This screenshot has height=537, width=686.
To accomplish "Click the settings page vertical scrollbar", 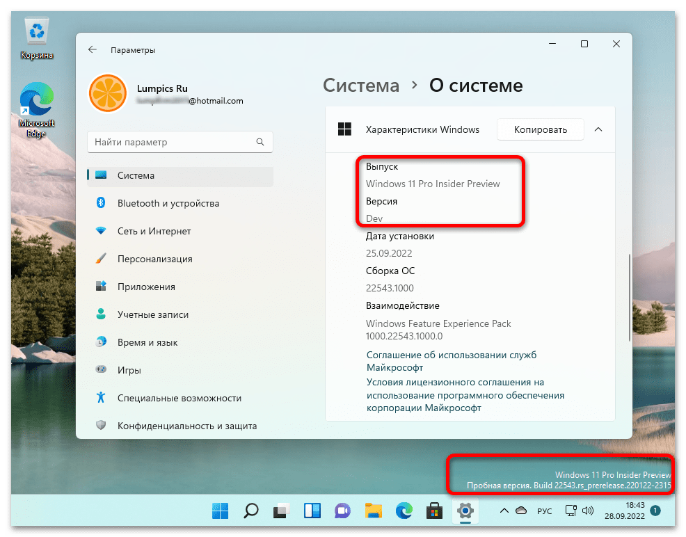I will [x=630, y=297].
